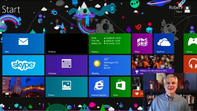Click the Robert Tabor user account picture
This screenshot has height=111, width=197.
tap(187, 9)
